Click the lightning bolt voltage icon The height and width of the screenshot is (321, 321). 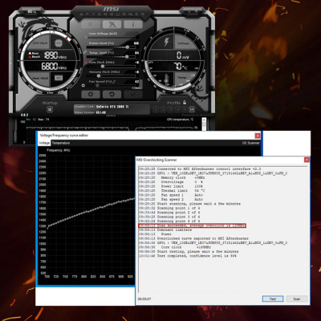pos(166,43)
